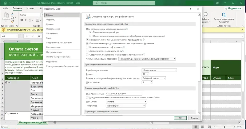Toggle bold Ж formatting
This screenshot has height=129, width=246.
click(22, 20)
